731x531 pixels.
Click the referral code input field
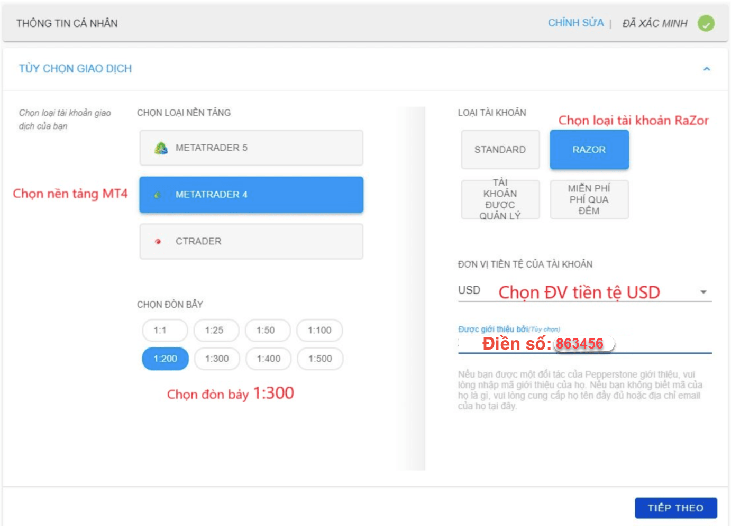[x=666, y=344]
